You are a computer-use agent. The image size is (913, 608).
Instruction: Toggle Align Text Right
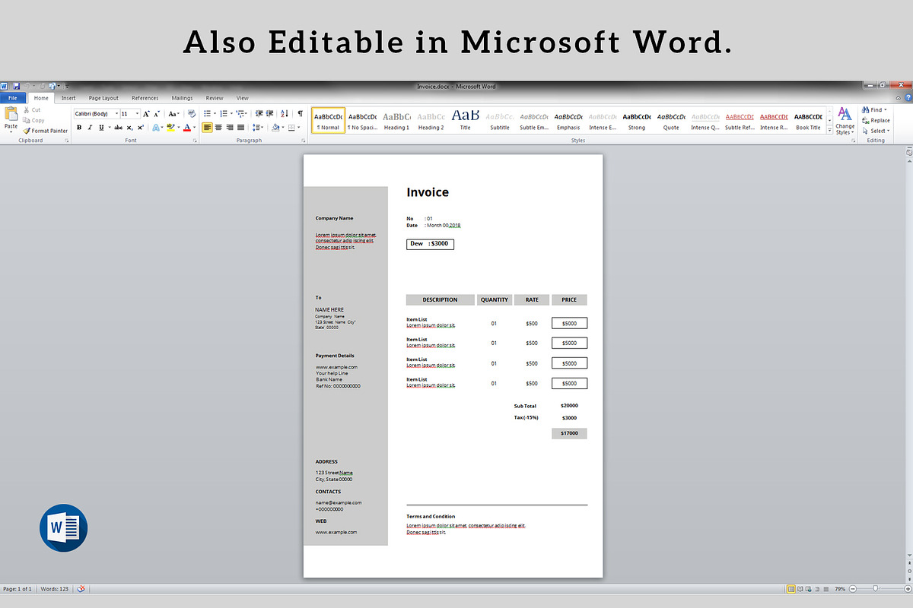tap(230, 128)
